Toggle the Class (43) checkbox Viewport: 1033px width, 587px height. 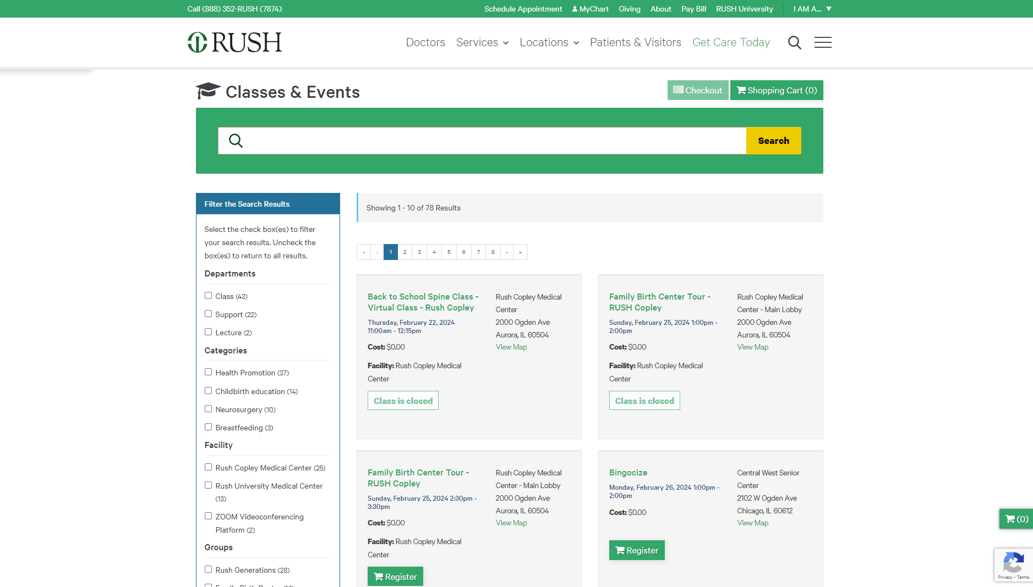pos(208,296)
